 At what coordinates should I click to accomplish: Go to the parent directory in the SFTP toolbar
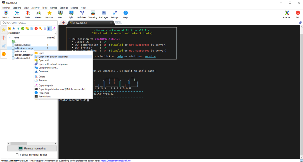pos(9,28)
